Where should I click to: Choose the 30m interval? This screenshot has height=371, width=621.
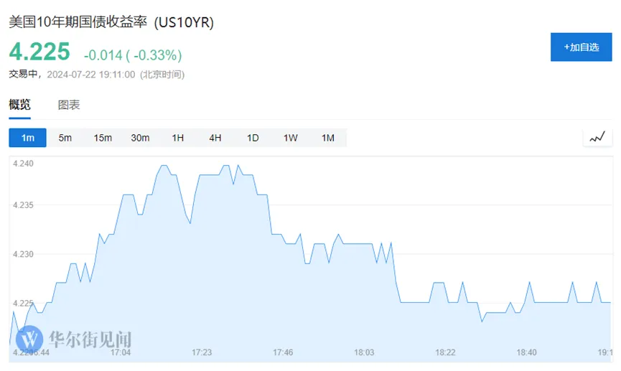(140, 138)
